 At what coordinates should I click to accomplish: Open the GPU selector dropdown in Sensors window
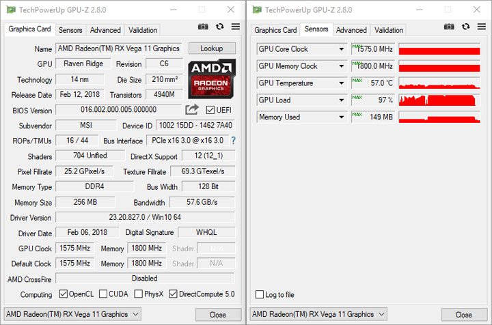click(x=318, y=314)
